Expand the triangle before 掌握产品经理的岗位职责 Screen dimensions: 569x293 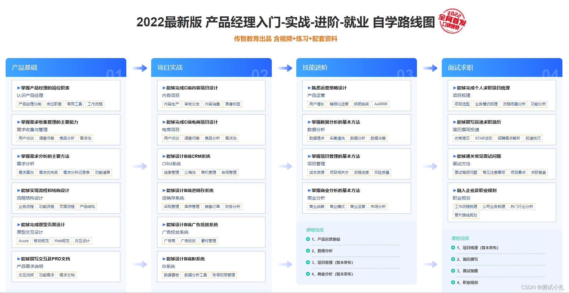pos(19,88)
